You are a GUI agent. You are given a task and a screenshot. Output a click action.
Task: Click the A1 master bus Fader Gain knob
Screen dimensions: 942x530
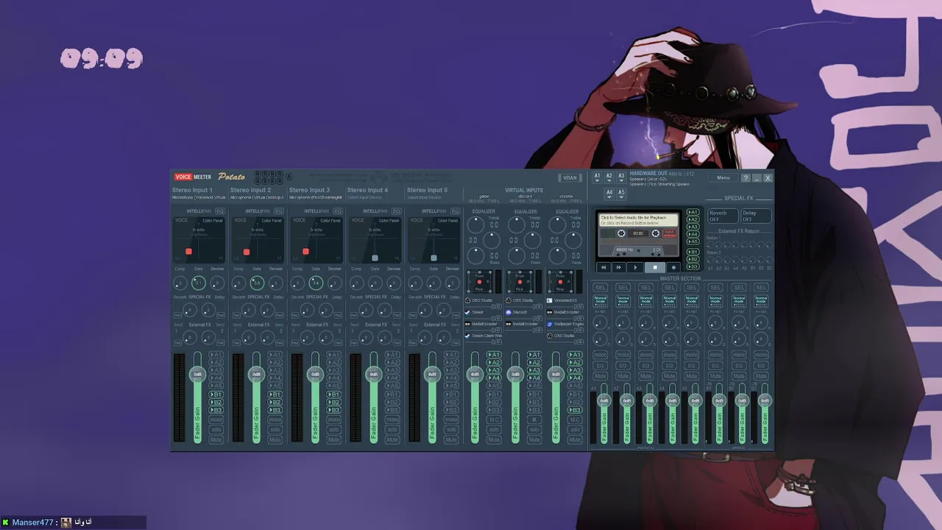(604, 400)
